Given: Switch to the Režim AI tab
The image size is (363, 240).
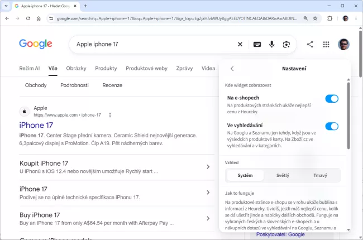Looking at the screenshot, I should click(x=30, y=68).
